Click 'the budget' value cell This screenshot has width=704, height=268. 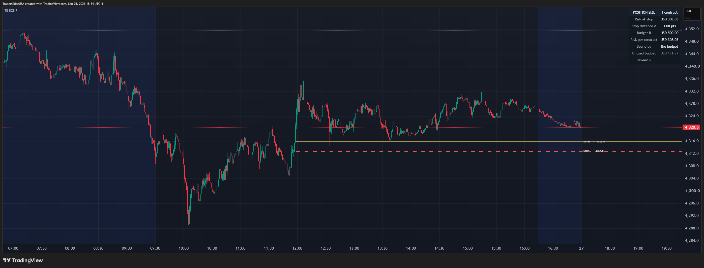[x=669, y=47]
